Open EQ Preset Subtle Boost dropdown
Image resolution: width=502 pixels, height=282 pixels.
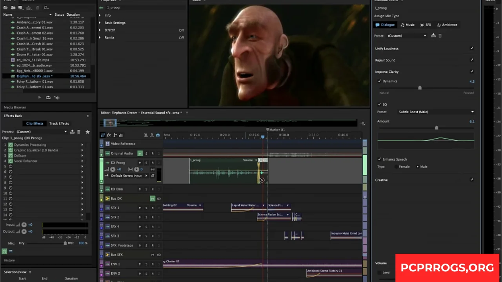(436, 112)
